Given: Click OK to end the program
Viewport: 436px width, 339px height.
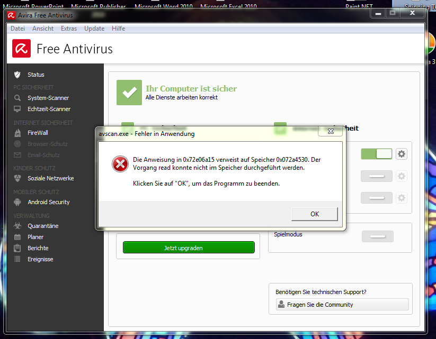Looking at the screenshot, I should click(x=315, y=214).
